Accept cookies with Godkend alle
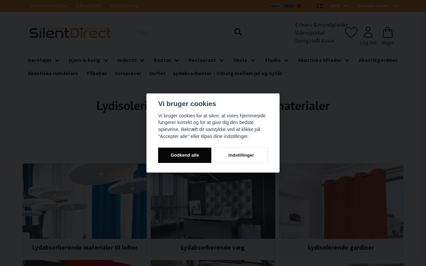This screenshot has width=426, height=266. point(185,155)
